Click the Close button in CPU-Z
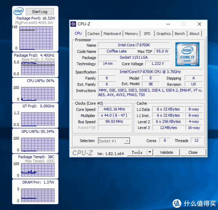The height and width of the screenshot is (210, 218). click(193, 152)
